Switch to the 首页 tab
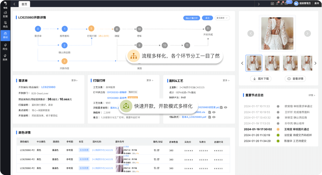The image size is (322, 175). click(24, 4)
